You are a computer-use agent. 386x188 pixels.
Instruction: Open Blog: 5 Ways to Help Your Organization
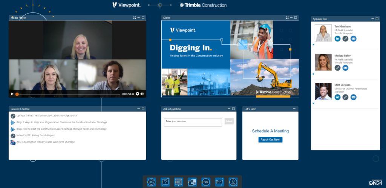62,122
